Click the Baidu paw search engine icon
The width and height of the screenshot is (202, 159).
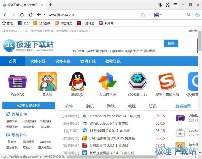click(156, 15)
